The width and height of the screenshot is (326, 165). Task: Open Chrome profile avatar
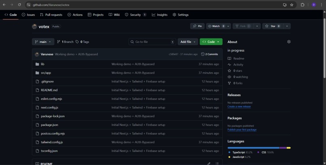314,5
